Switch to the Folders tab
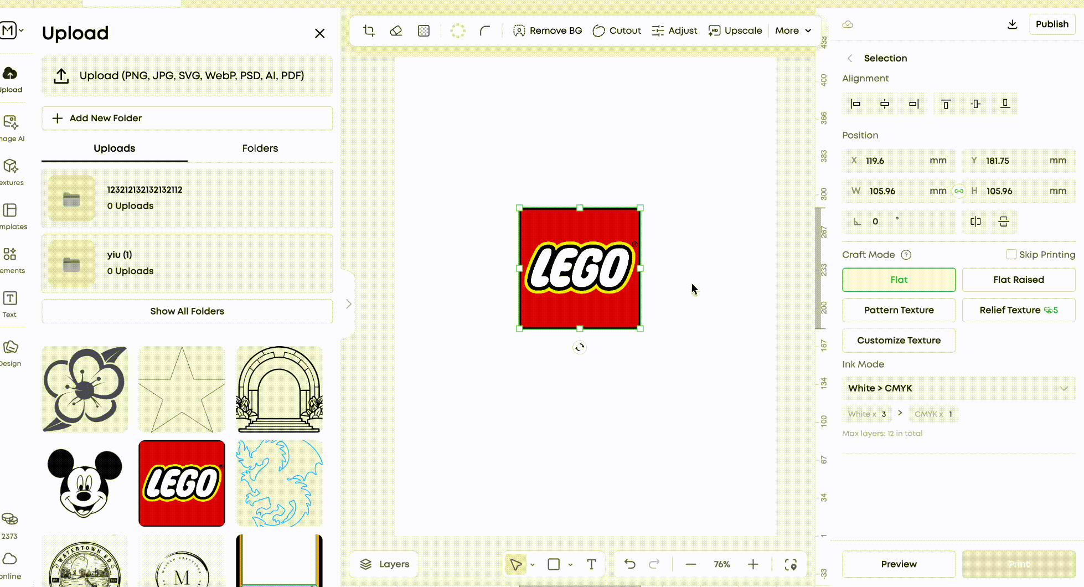 pyautogui.click(x=260, y=148)
